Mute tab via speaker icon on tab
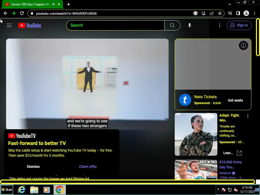The height and width of the screenshot is (195, 260). coord(53,4)
